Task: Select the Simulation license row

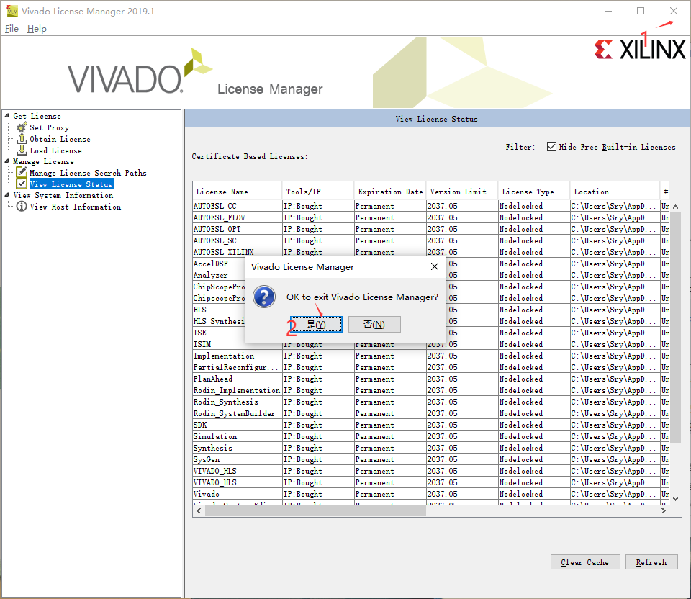Action: click(x=431, y=436)
